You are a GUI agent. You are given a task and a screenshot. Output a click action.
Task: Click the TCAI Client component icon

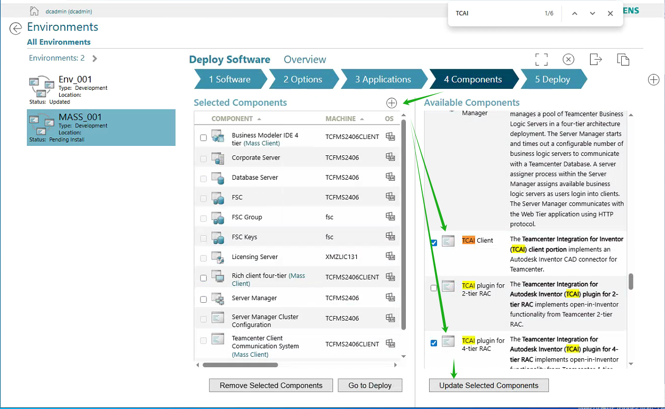(448, 241)
